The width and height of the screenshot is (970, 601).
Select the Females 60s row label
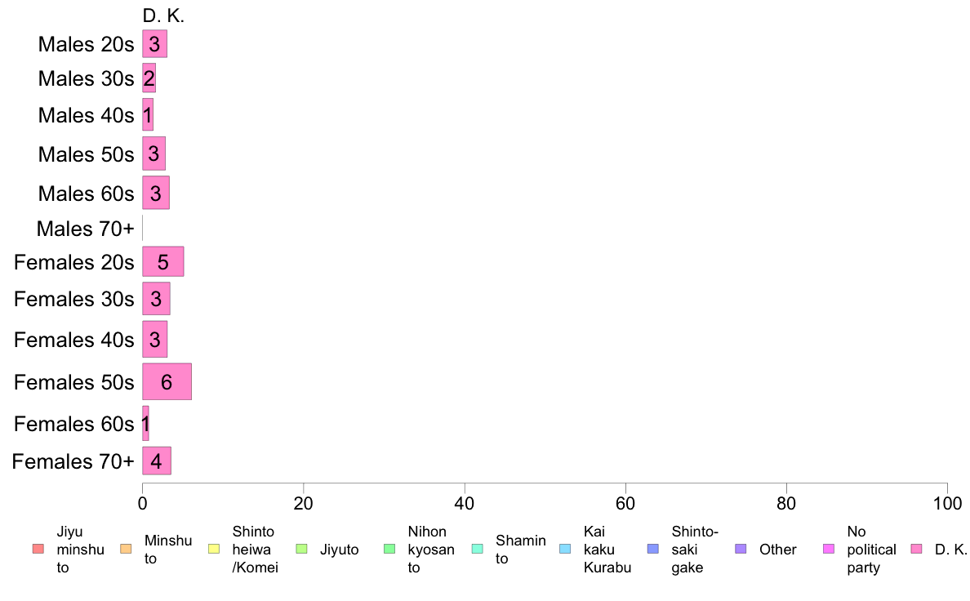pos(74,424)
